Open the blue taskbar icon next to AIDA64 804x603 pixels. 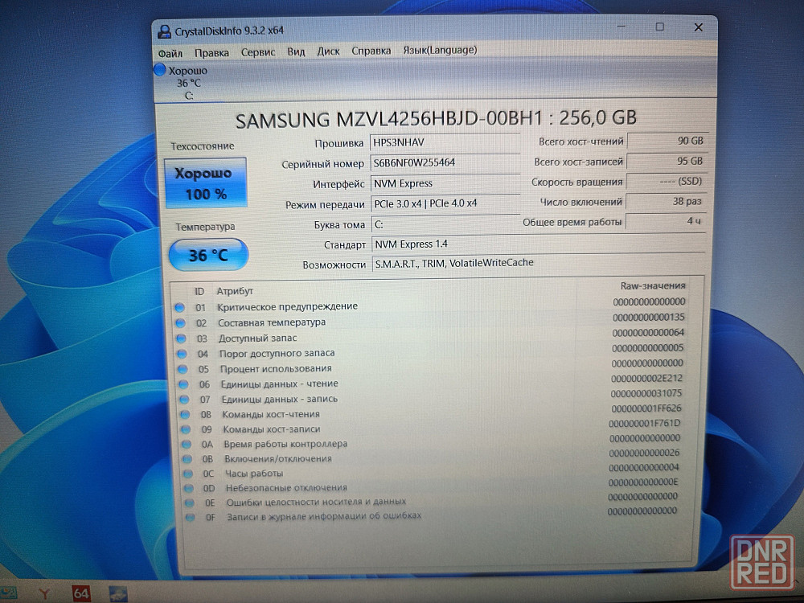pos(118,594)
